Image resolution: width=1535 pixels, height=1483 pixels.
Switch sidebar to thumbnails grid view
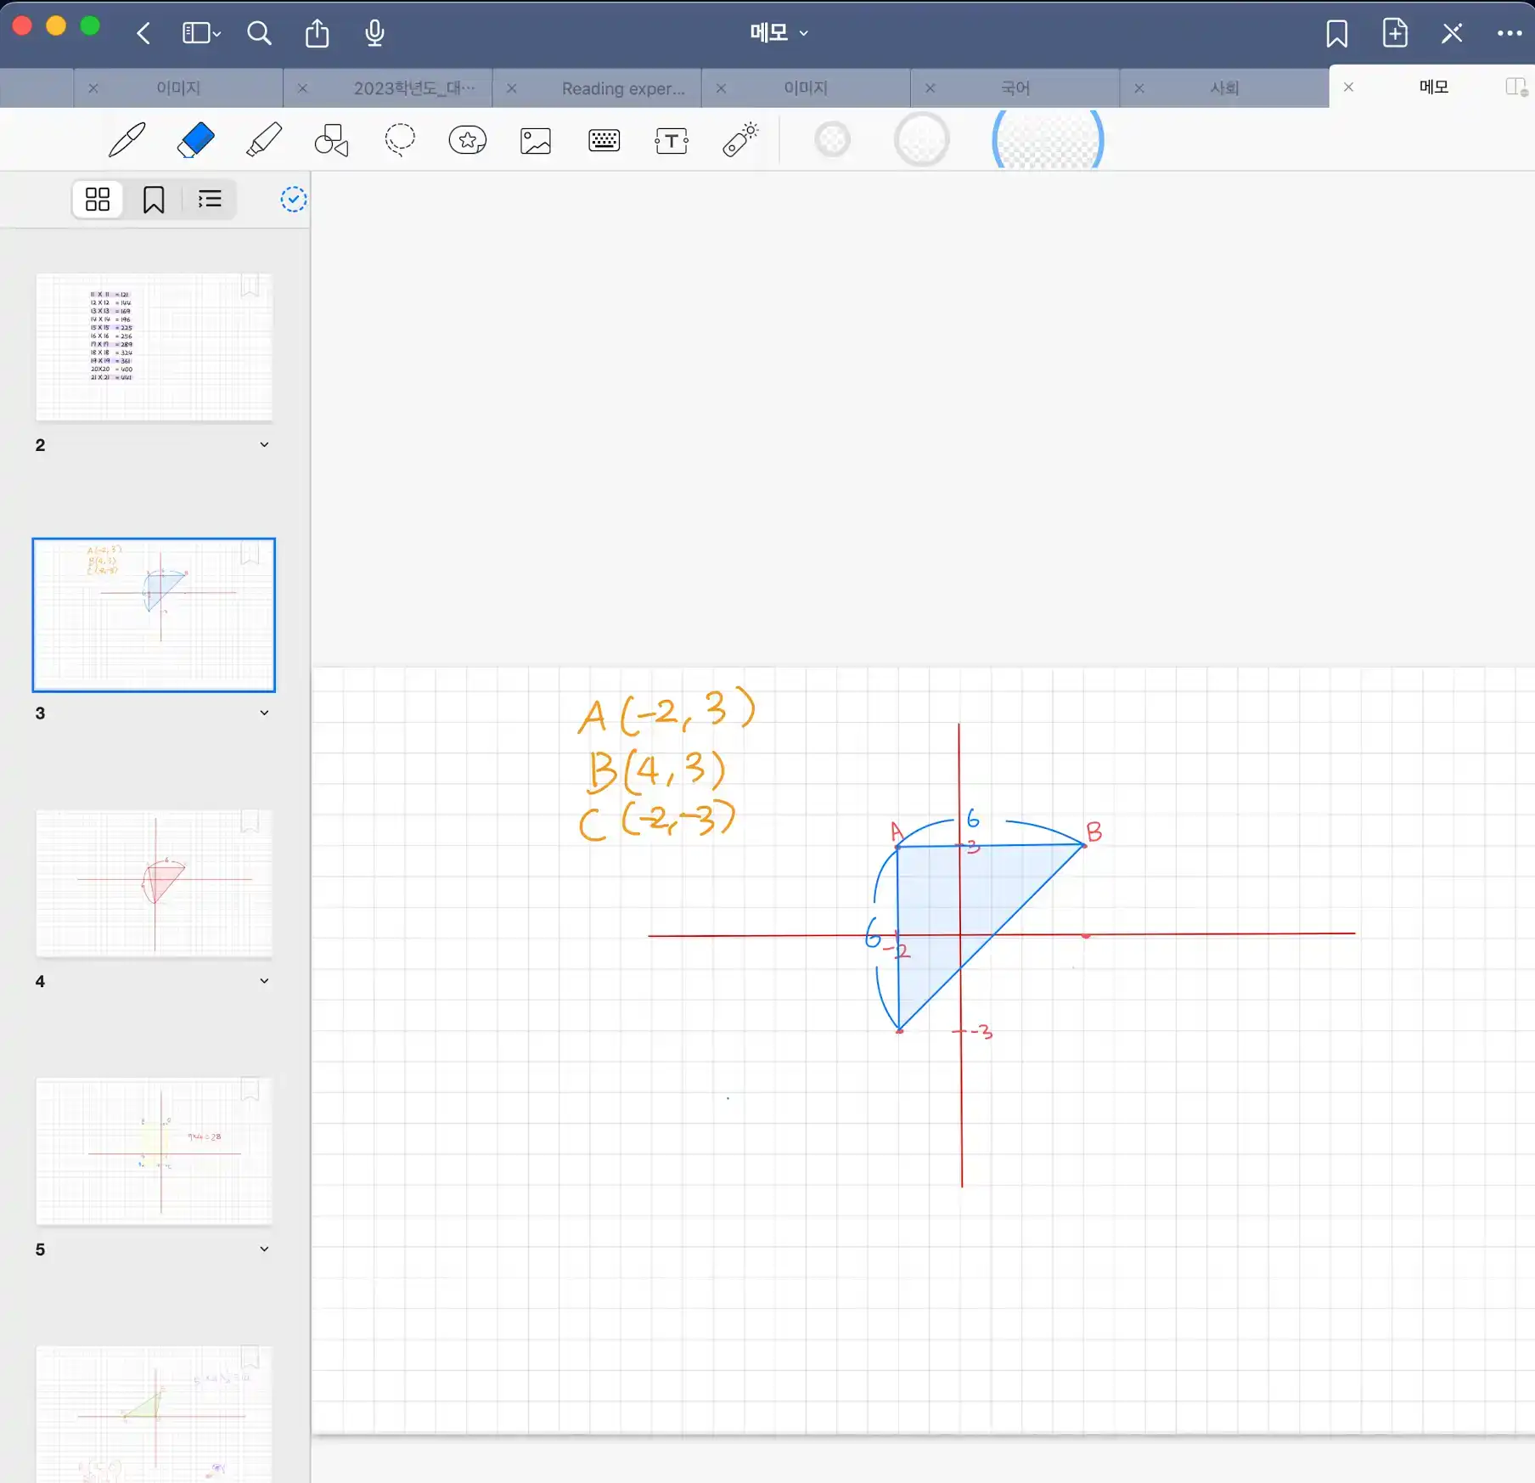pyautogui.click(x=98, y=200)
